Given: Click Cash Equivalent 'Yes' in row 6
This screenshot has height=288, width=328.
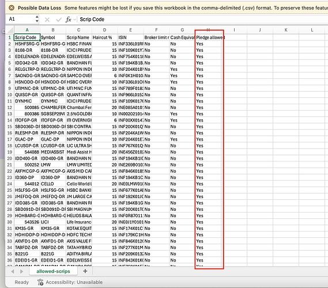Looking at the screenshot, I should pyautogui.click(x=182, y=69).
